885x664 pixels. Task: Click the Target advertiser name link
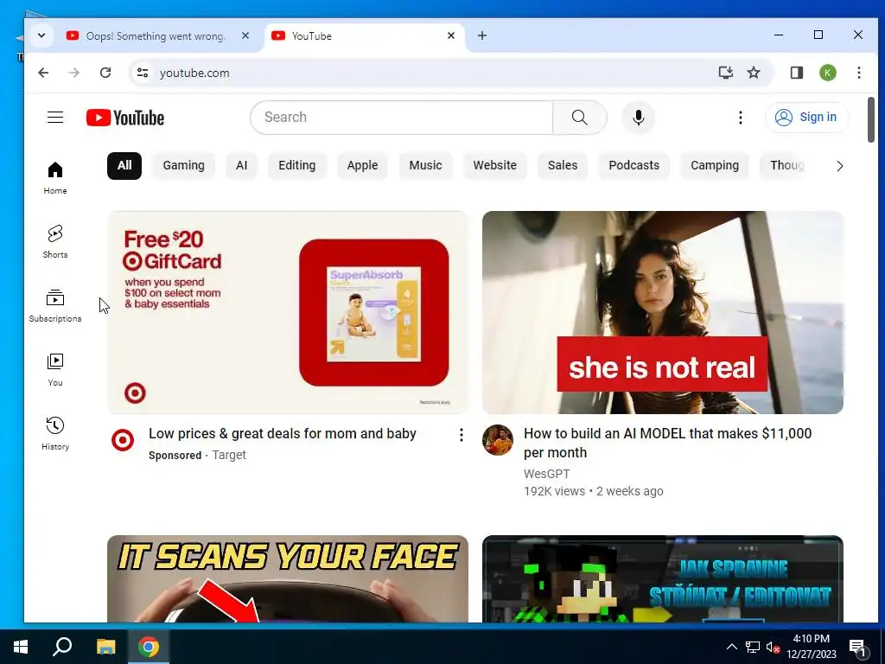pos(229,455)
